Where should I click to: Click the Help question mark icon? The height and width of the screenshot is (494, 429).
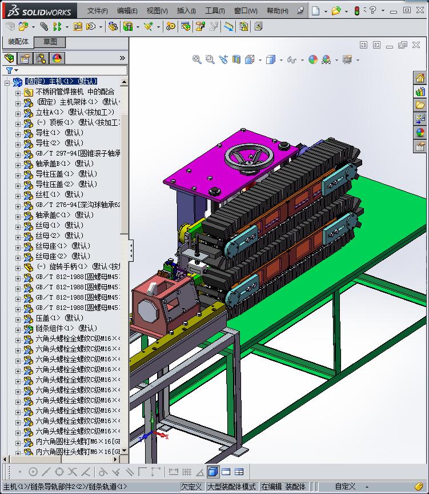(372, 10)
